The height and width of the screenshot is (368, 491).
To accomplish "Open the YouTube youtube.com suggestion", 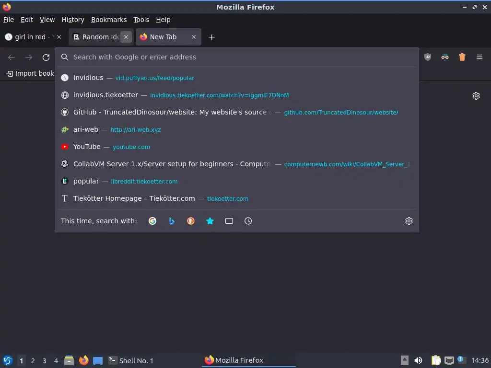I will pyautogui.click(x=237, y=147).
